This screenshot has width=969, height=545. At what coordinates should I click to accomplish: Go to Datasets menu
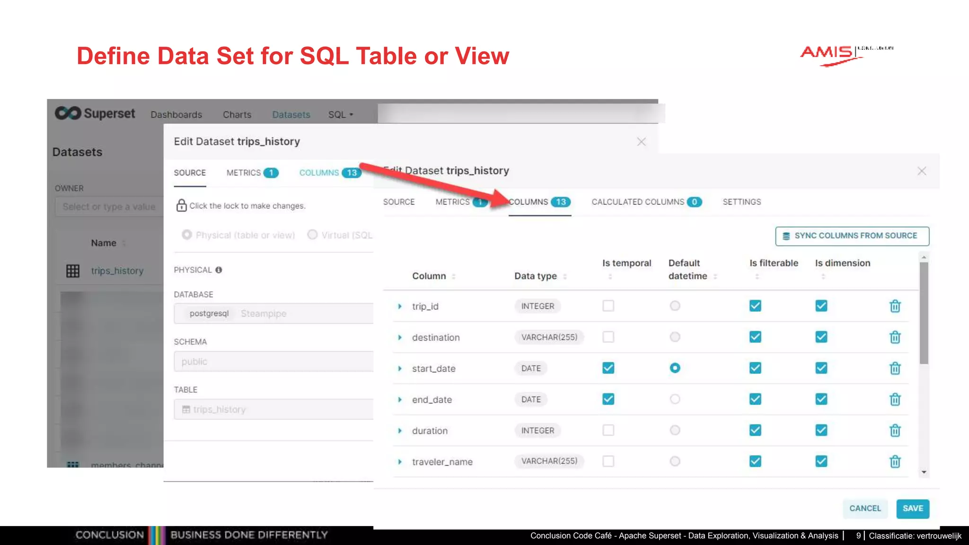(291, 114)
